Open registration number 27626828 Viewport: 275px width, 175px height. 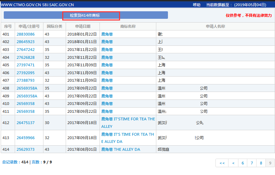[26, 57]
